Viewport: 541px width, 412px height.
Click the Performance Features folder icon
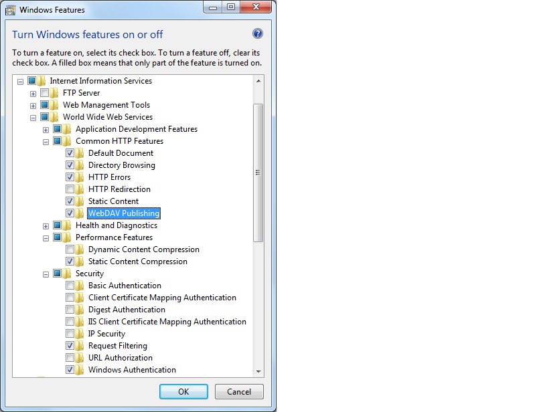coord(66,237)
